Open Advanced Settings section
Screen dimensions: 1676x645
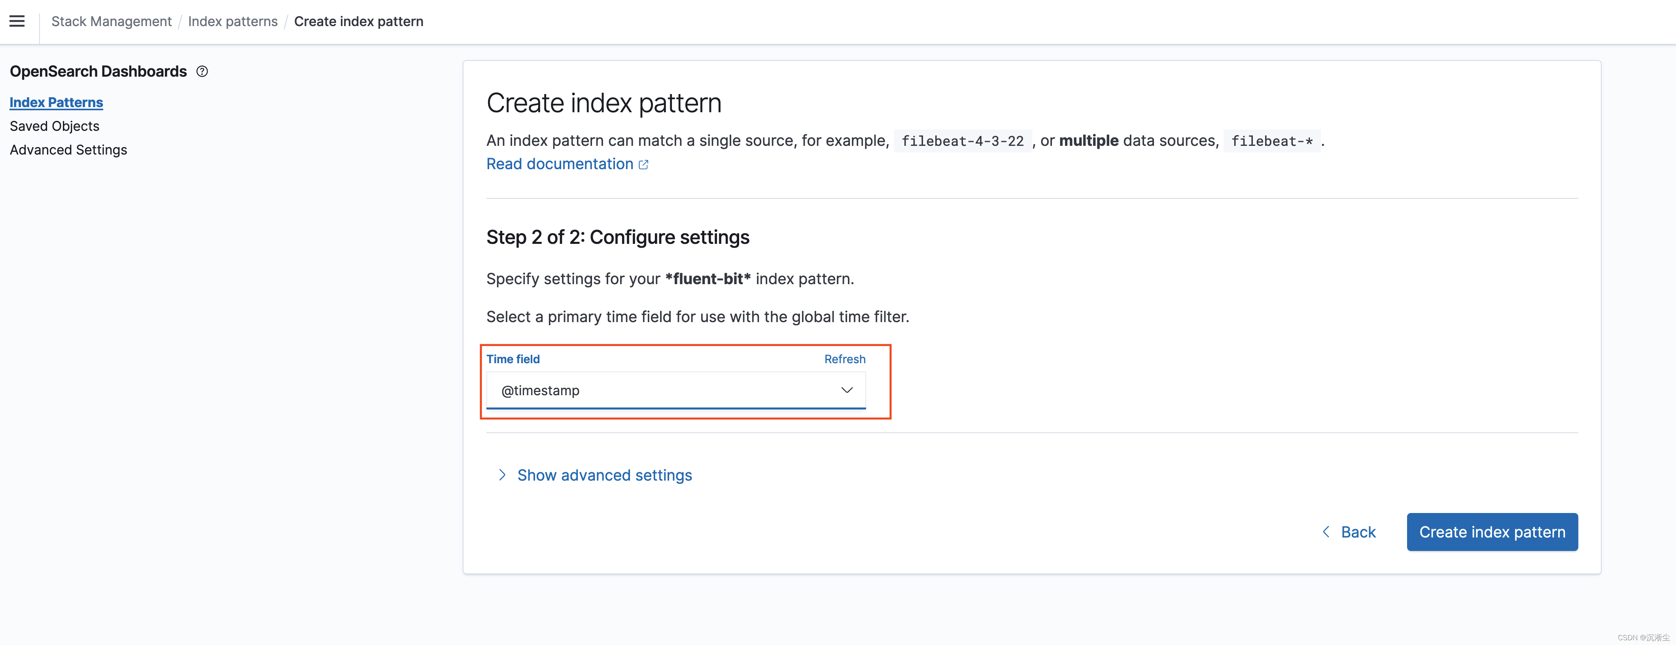point(68,149)
